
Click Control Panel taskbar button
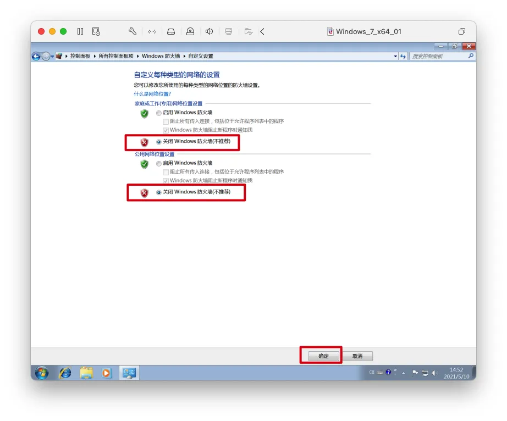pos(129,373)
